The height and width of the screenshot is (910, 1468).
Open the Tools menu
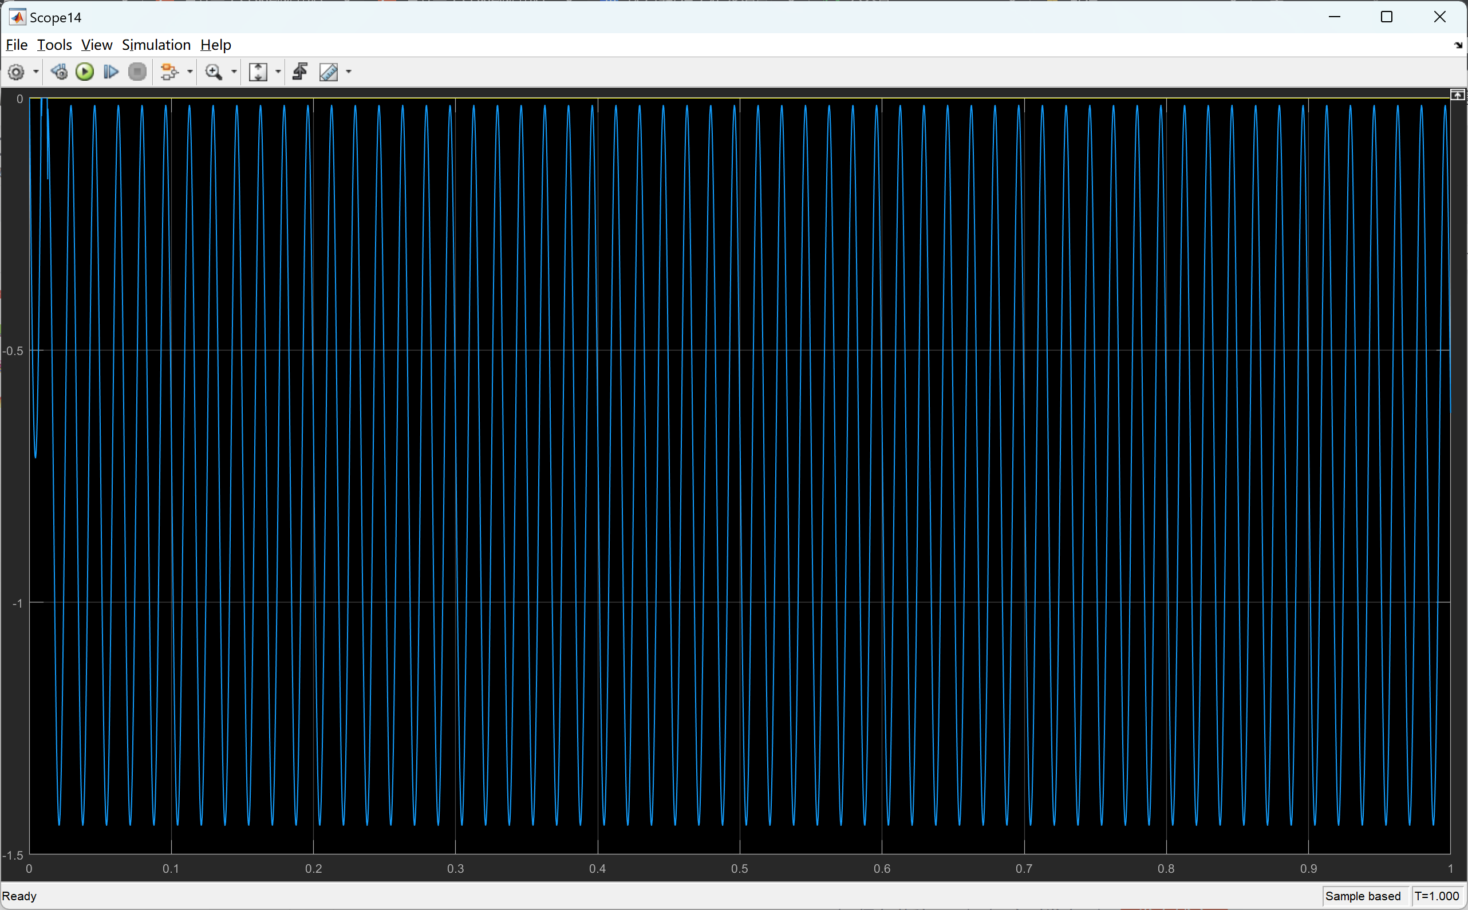[54, 45]
